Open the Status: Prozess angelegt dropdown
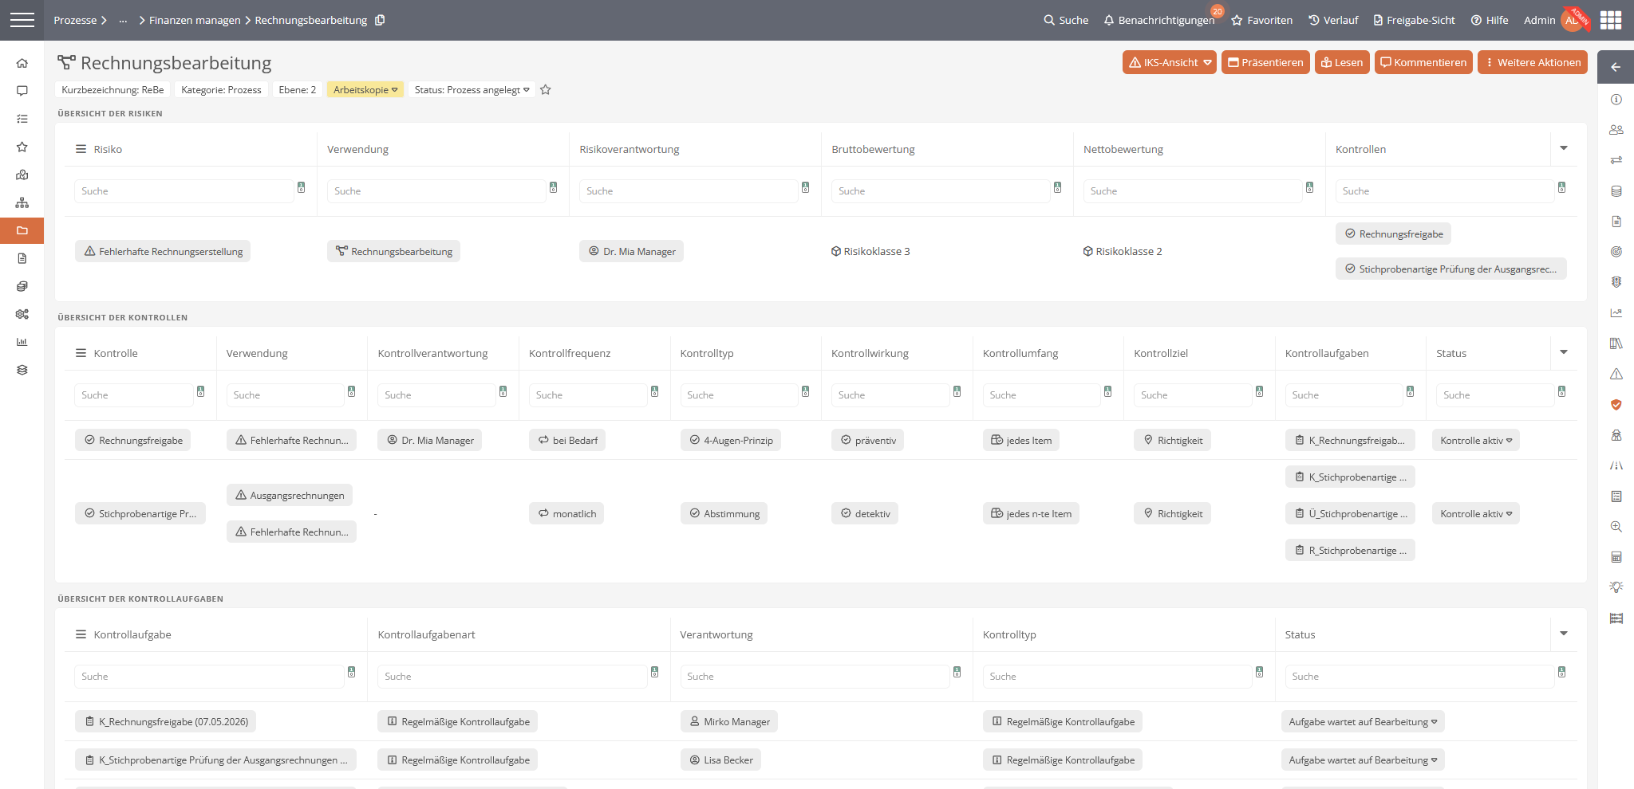Image resolution: width=1634 pixels, height=789 pixels. pos(472,90)
